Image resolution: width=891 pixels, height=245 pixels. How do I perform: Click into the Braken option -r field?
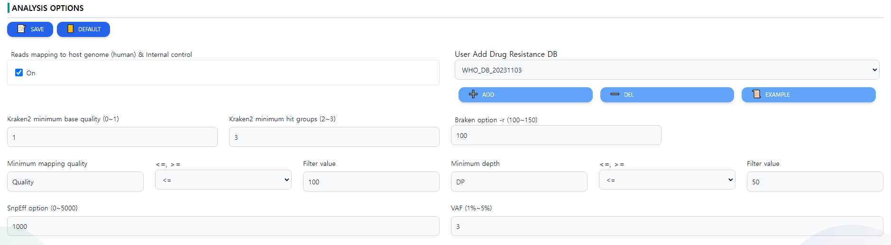(x=556, y=135)
